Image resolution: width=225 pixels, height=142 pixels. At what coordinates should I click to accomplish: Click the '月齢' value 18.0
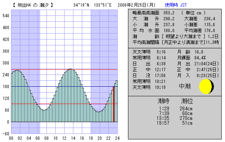[x=199, y=52]
